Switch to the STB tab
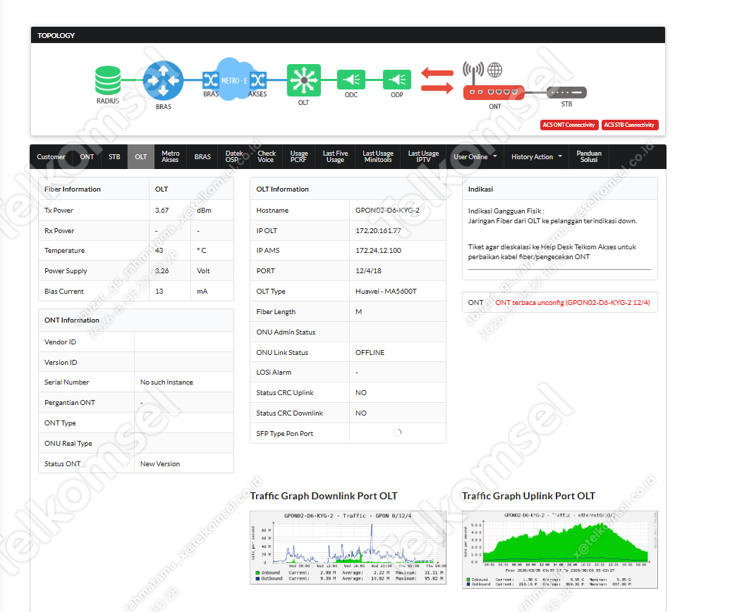Image resolution: width=730 pixels, height=612 pixels. pyautogui.click(x=114, y=156)
